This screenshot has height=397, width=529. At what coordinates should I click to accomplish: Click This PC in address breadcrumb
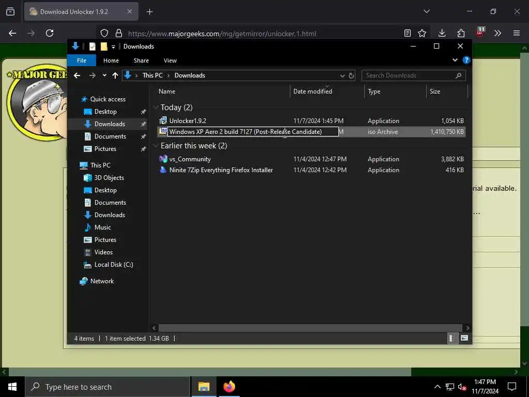pos(152,75)
